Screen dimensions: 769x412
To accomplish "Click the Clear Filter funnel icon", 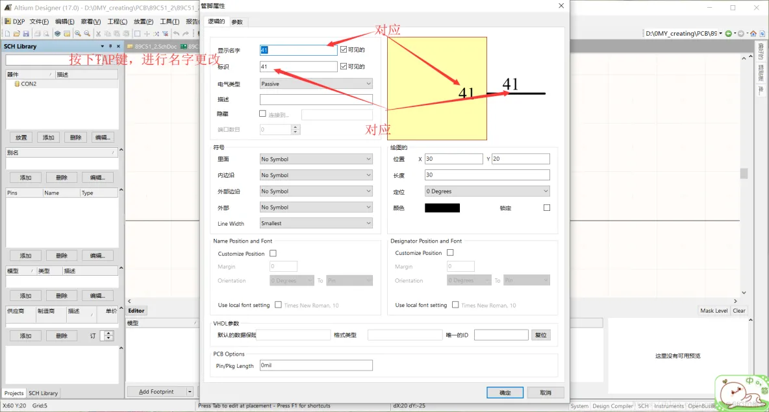I will 165,34.
